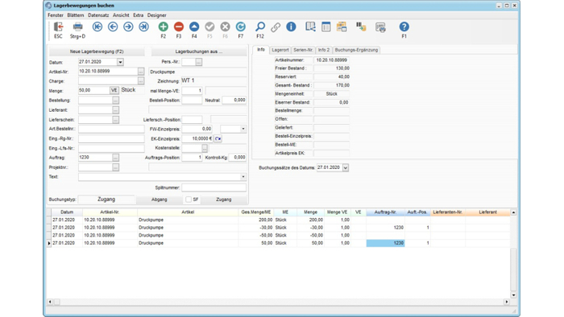Image resolution: width=564 pixels, height=317 pixels.
Task: Refresh data with F7 icon
Action: [x=240, y=27]
